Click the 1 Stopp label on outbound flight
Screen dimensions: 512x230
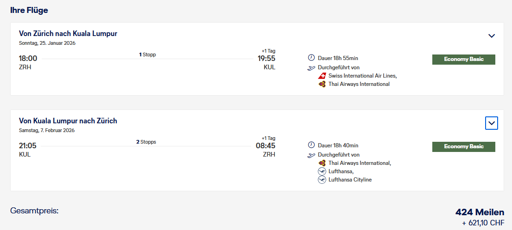click(147, 54)
